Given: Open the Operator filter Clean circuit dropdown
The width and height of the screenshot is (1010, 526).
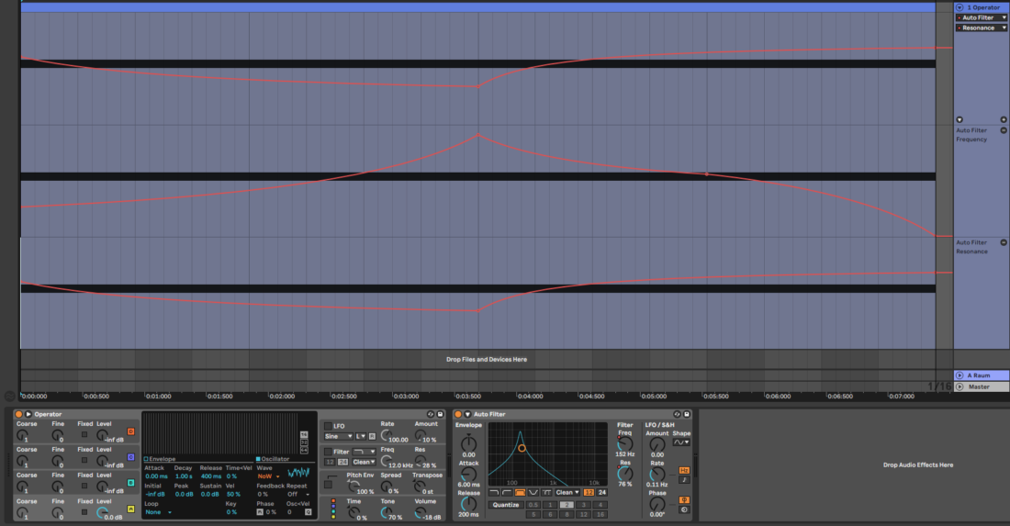Looking at the screenshot, I should click(x=364, y=462).
